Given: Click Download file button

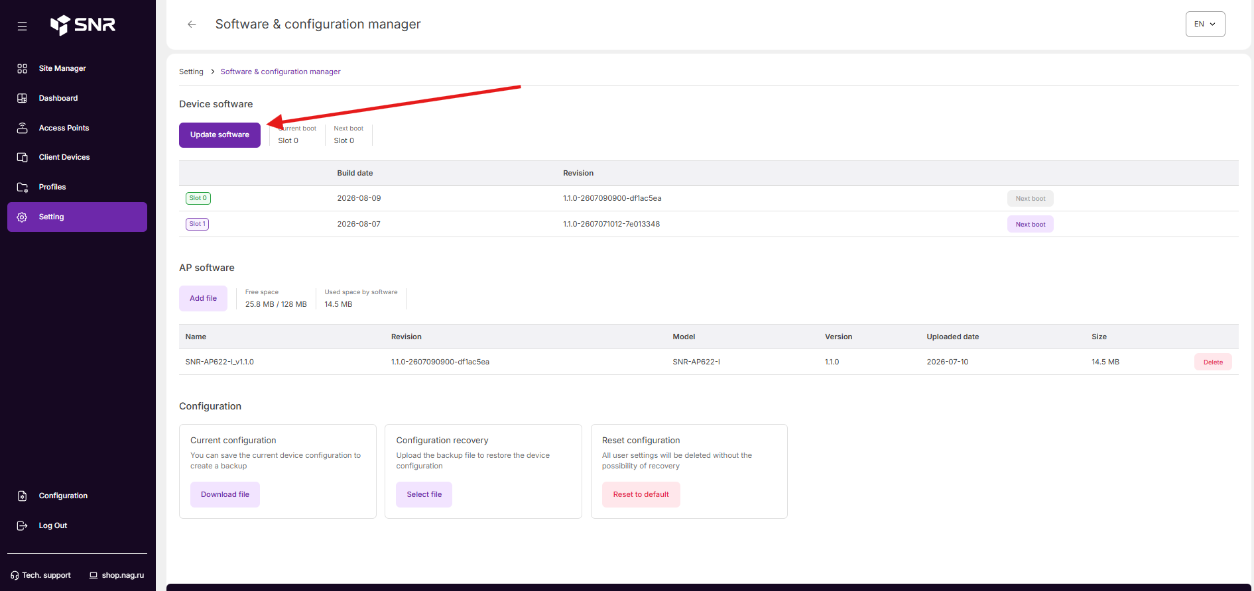Looking at the screenshot, I should pos(225,494).
